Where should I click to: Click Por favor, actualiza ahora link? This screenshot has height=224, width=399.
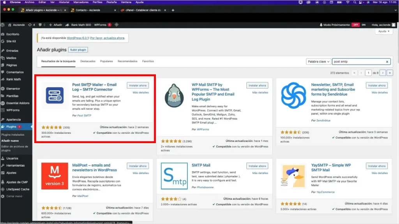point(107,38)
